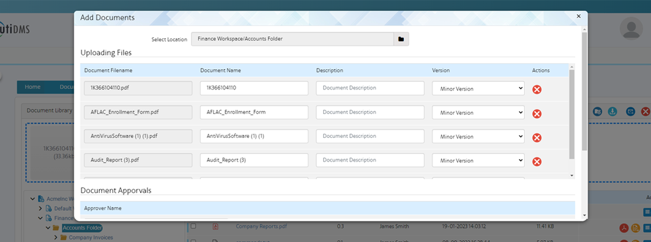
Task: Tick the checkbox for Company Reports.pdf
Action: [193, 226]
